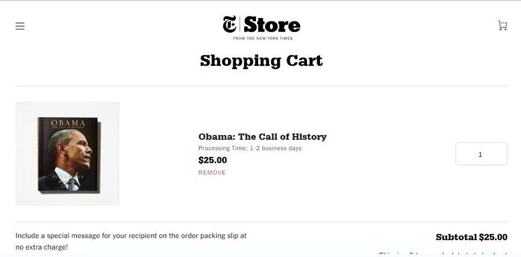Open the shopping cart icon in header
Viewport: 521px width, 257px height.
pos(502,26)
